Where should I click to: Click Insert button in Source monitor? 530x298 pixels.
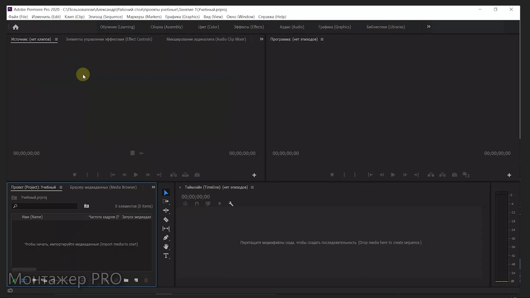pyautogui.click(x=174, y=175)
